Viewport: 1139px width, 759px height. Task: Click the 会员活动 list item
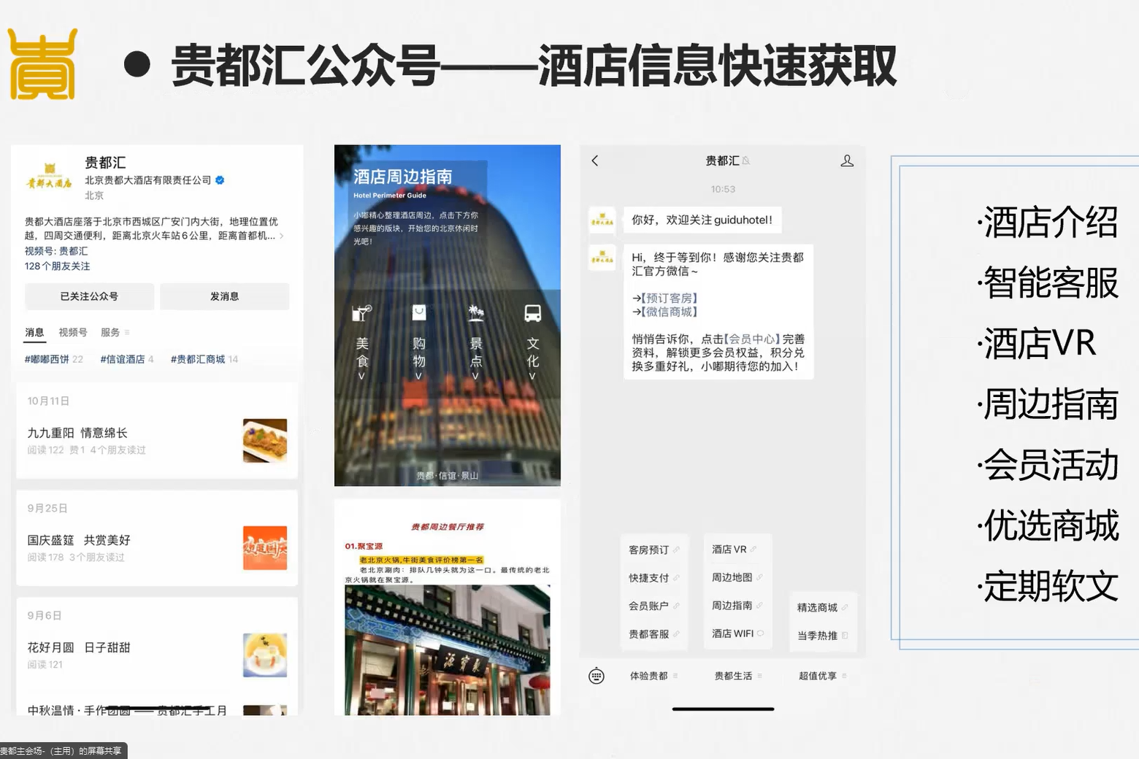[1048, 465]
